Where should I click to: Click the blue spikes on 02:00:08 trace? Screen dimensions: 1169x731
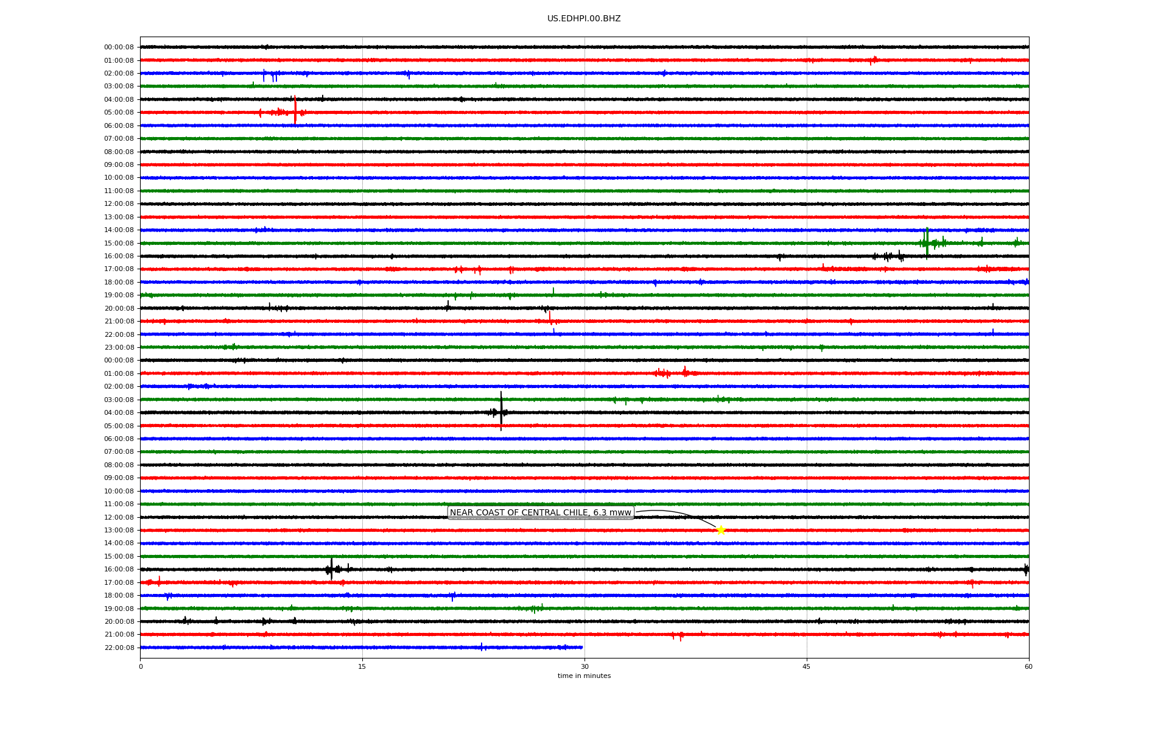pyautogui.click(x=270, y=75)
